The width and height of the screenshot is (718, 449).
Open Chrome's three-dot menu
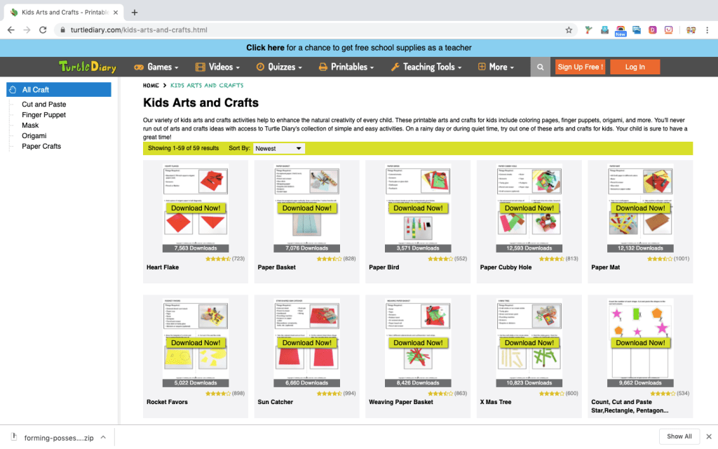708,30
